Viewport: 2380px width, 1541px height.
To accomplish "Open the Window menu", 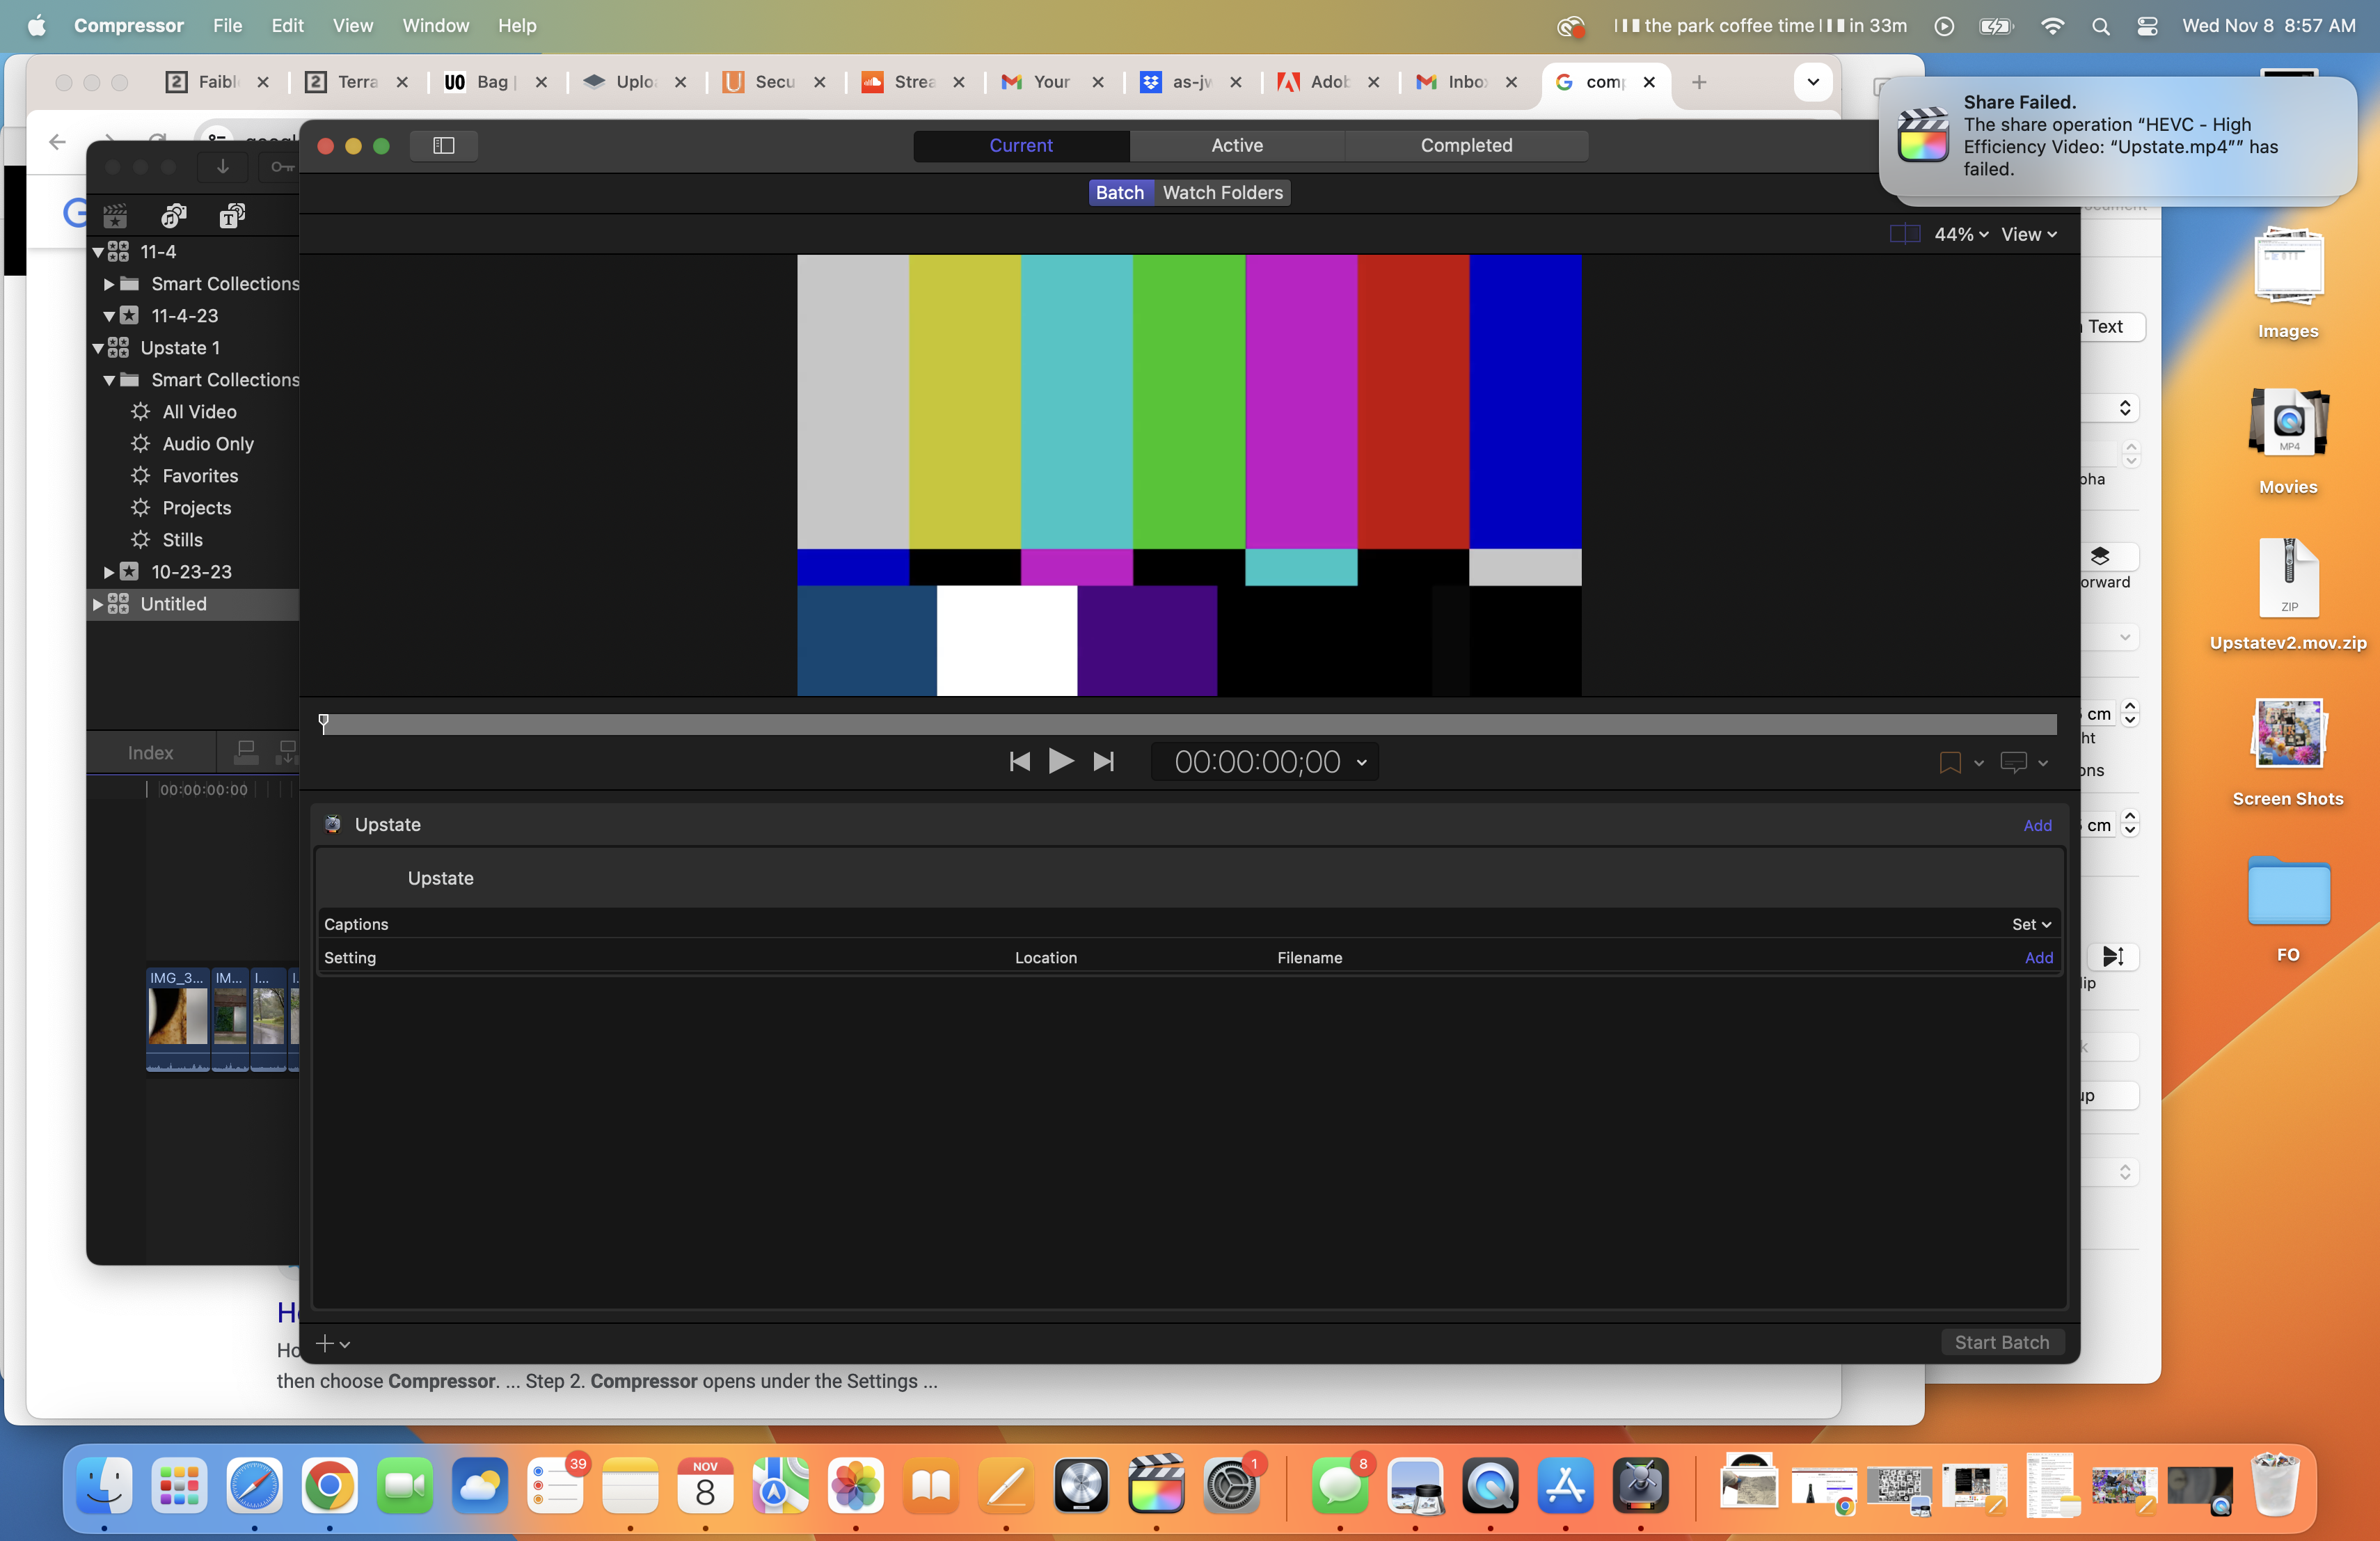I will point(435,26).
